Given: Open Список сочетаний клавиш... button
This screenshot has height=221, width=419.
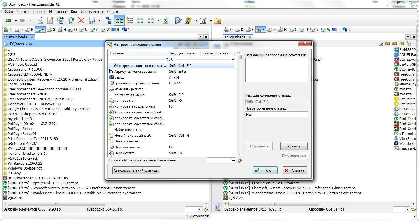Looking at the screenshot, I should [x=136, y=170].
